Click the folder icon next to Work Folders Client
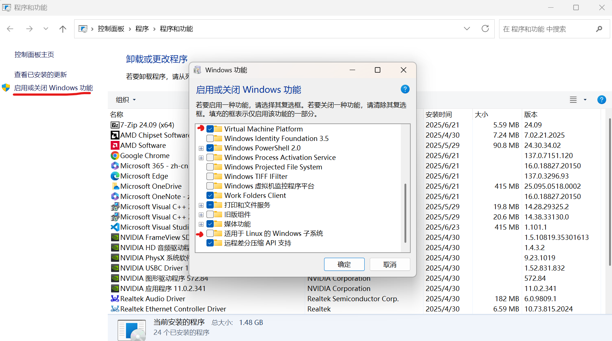Viewport: 612px width, 341px height. point(218,195)
